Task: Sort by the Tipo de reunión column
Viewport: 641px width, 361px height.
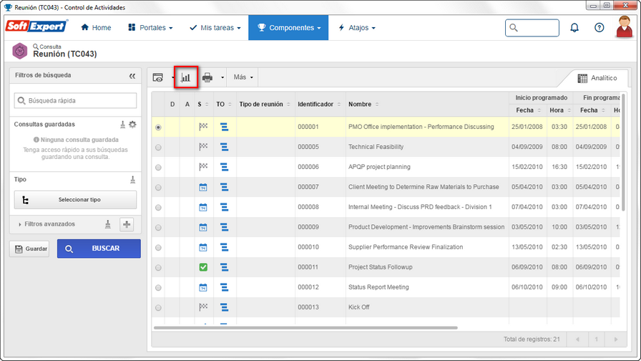Action: (x=288, y=105)
